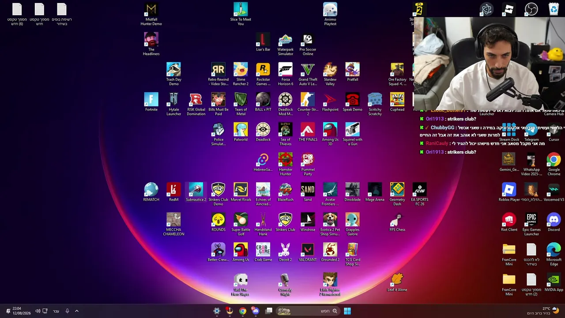Select the Cuphead icon
This screenshot has width=565, height=318.
pos(397,99)
